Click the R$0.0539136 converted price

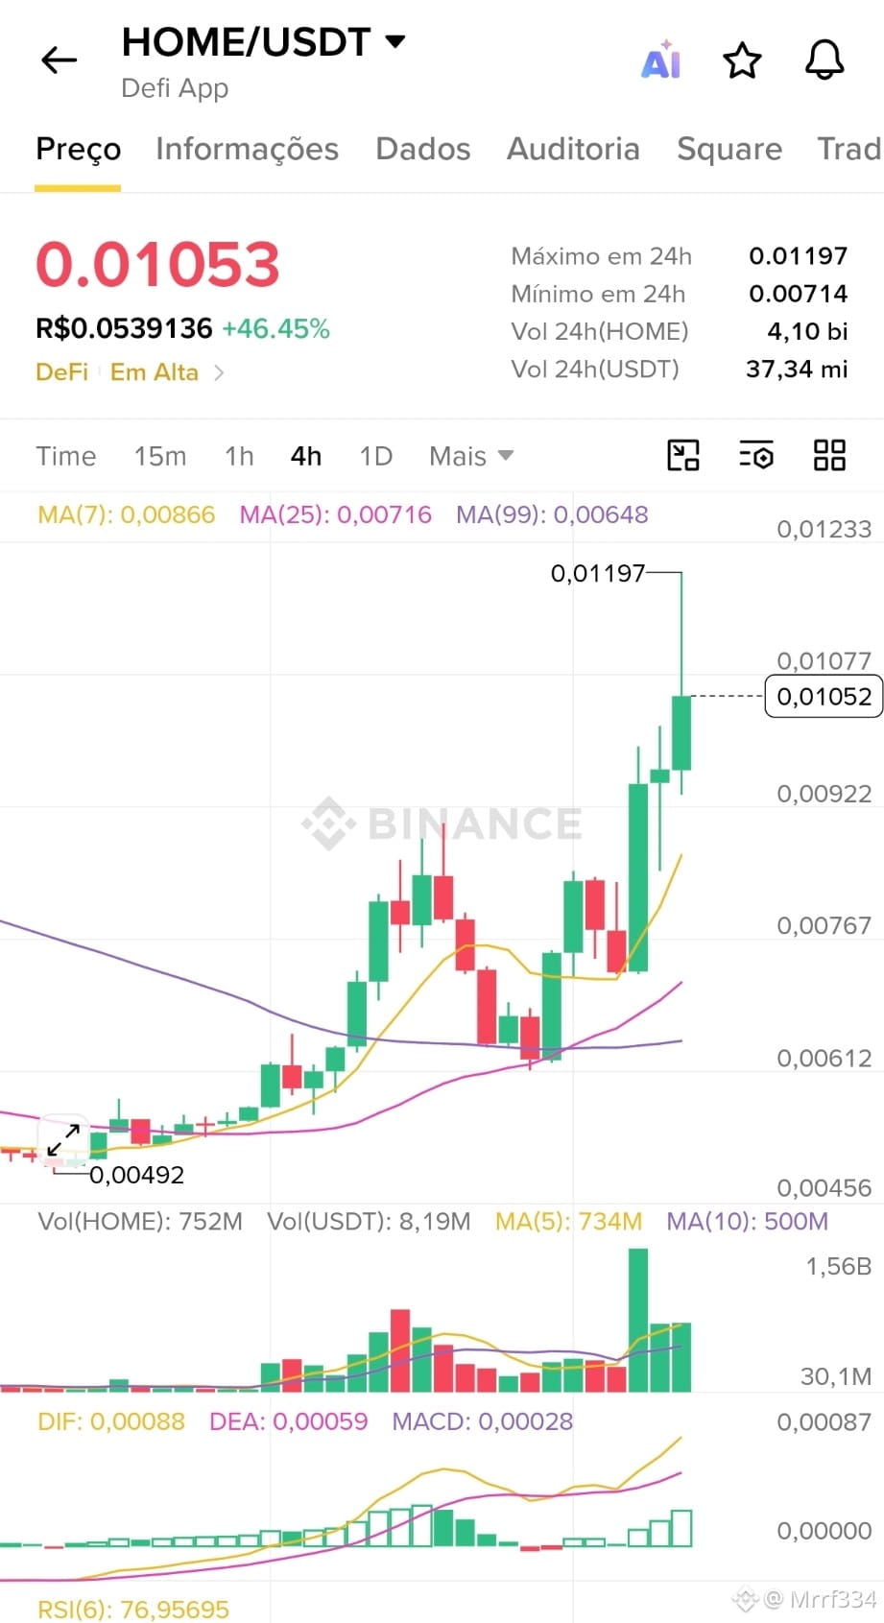tap(124, 328)
